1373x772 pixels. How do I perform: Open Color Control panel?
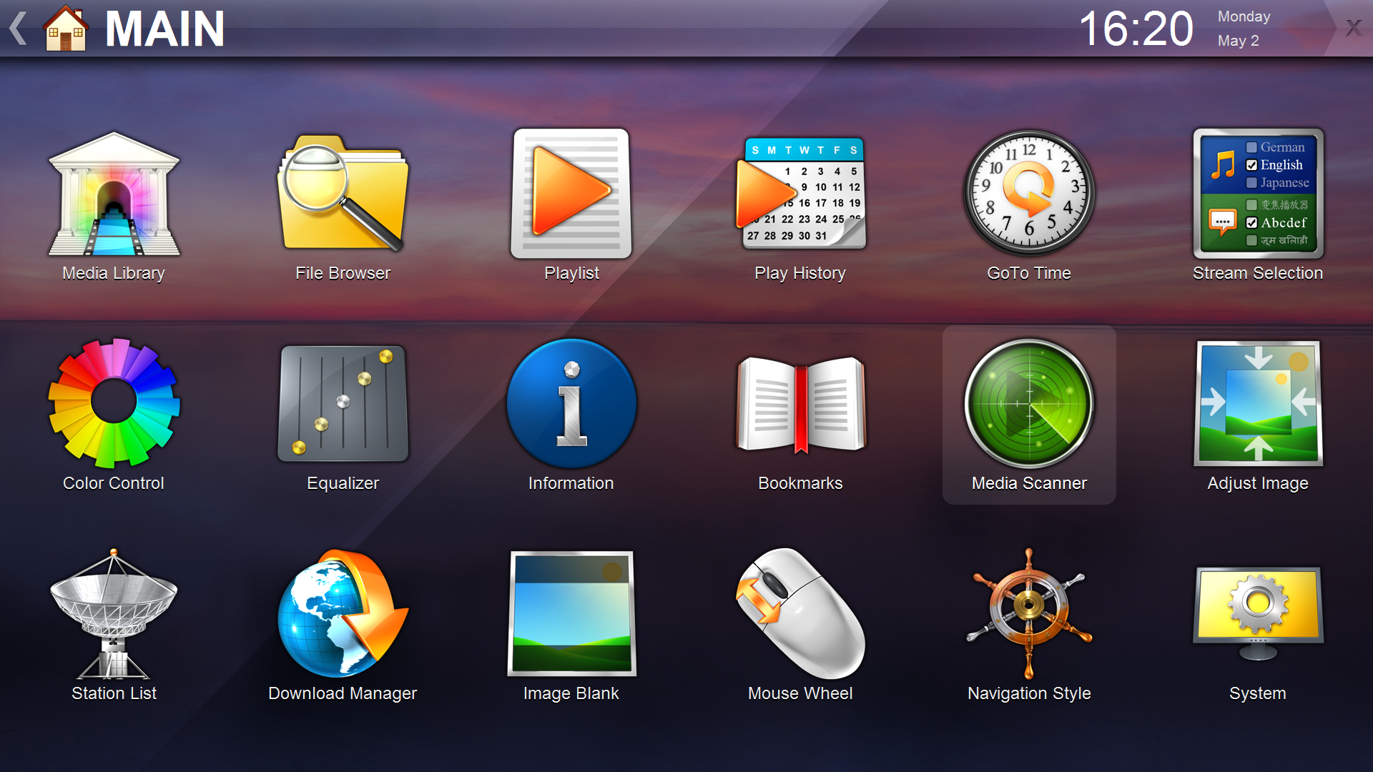114,410
